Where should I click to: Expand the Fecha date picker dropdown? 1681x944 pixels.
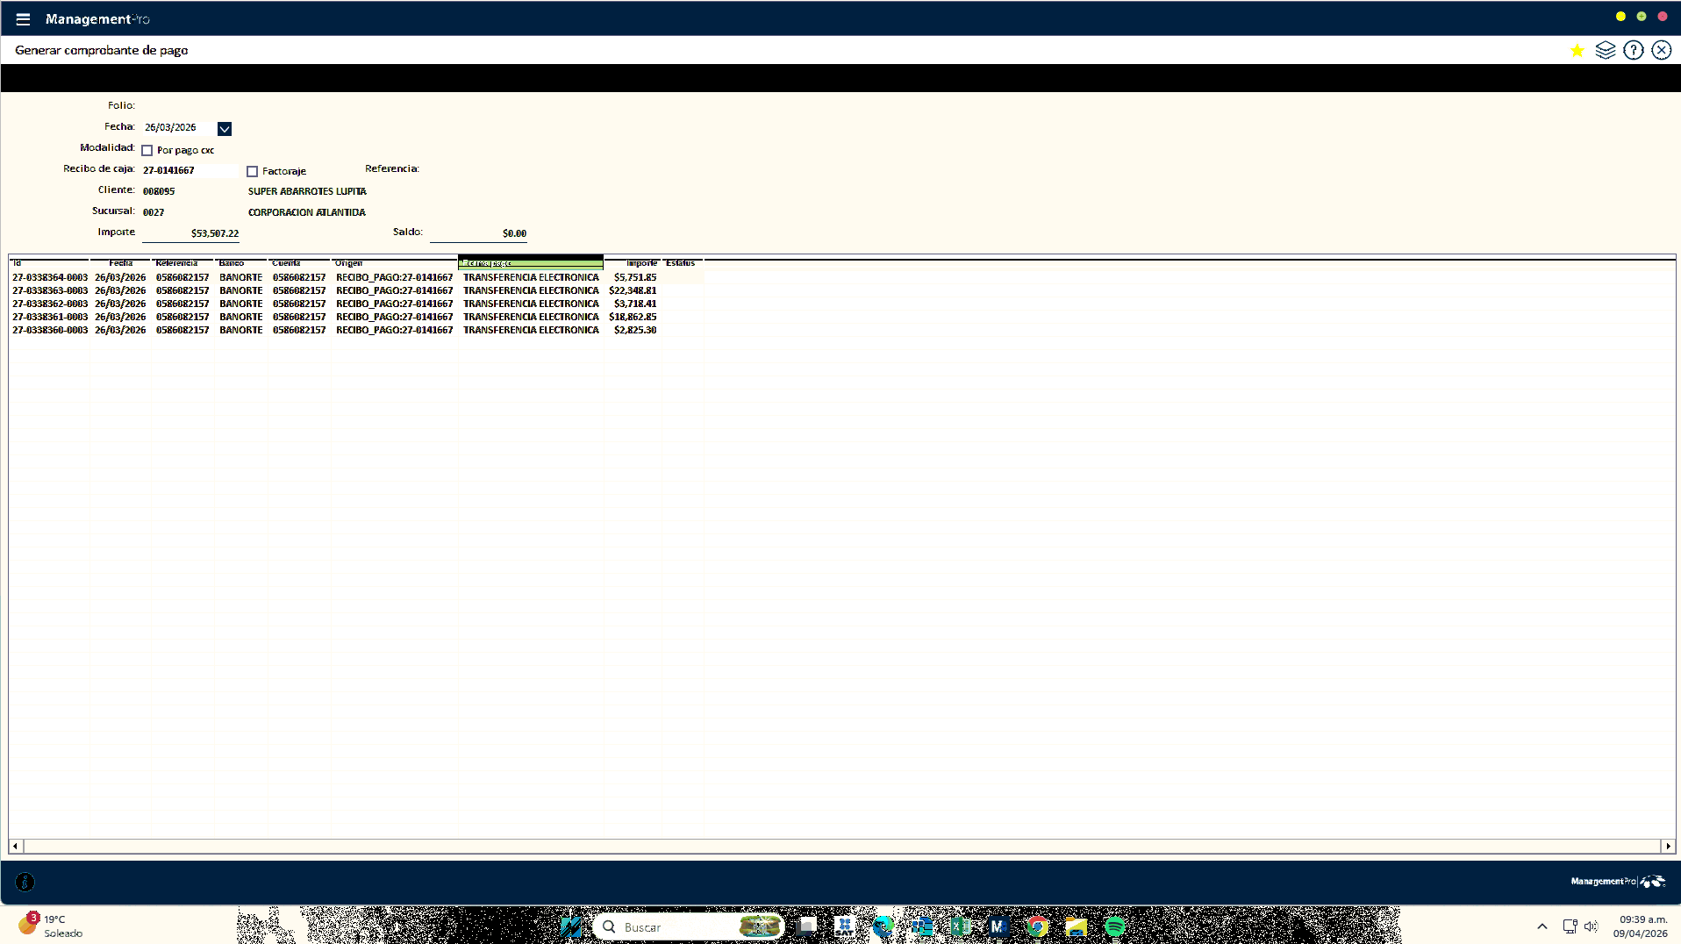(225, 129)
